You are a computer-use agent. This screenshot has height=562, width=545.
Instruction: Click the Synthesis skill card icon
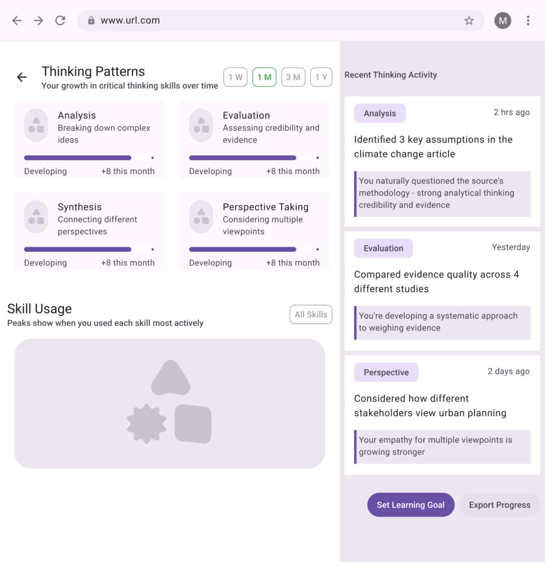pos(36,217)
